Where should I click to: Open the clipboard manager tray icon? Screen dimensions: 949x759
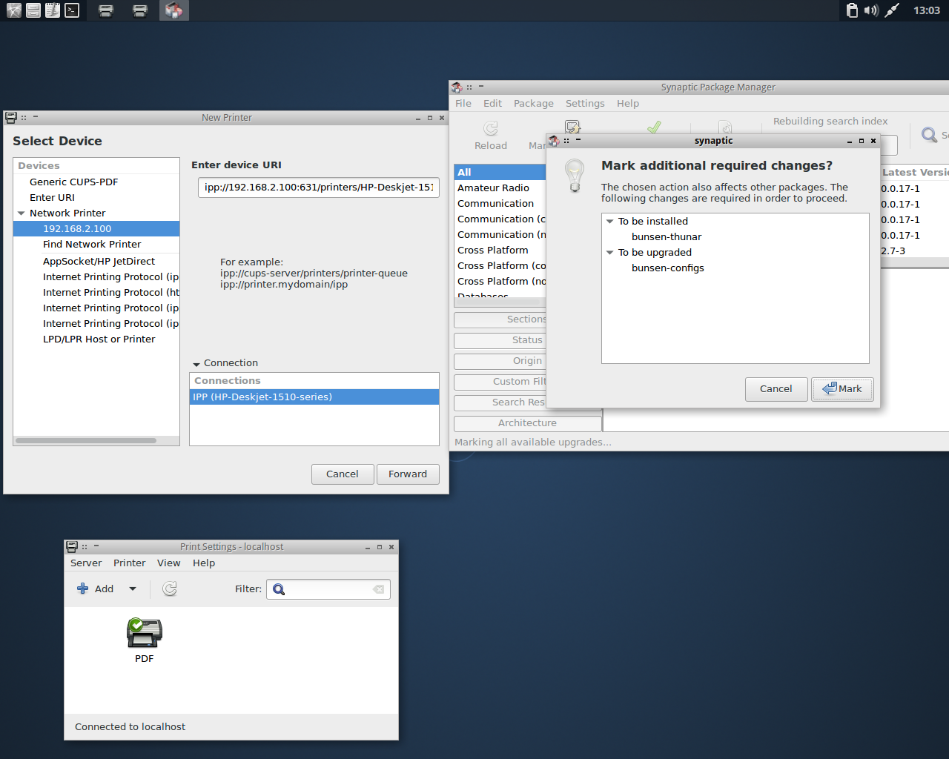point(852,10)
